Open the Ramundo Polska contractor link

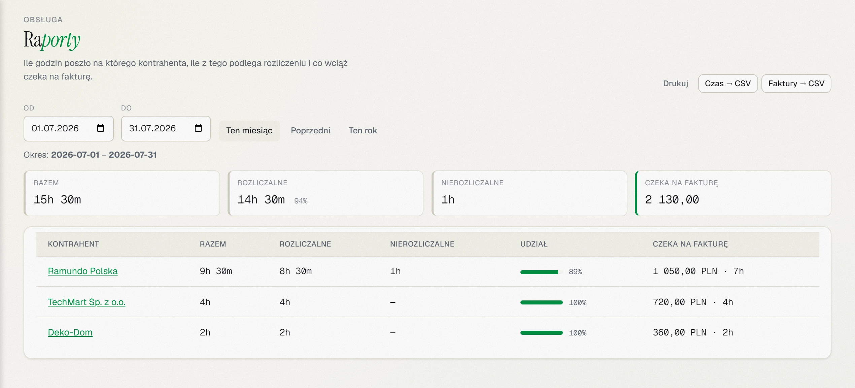pyautogui.click(x=83, y=271)
